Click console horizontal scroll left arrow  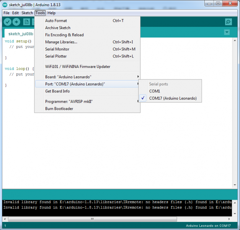(5, 219)
